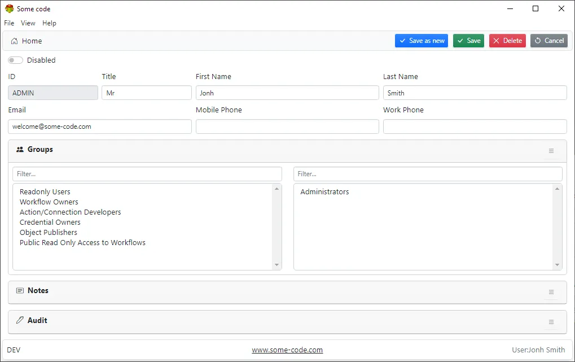Open the Groups panel hamburger menu
Screen dimensions: 575x362
coord(551,151)
